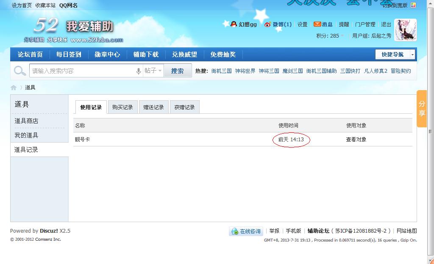Click the microphone voice search icon
This screenshot has width=434, height=264.
139,71
